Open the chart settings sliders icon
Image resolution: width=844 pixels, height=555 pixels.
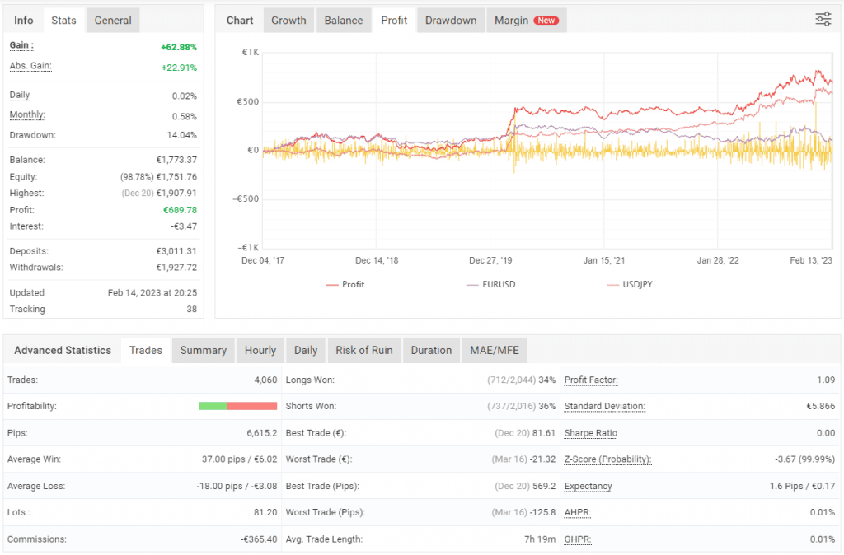[823, 20]
